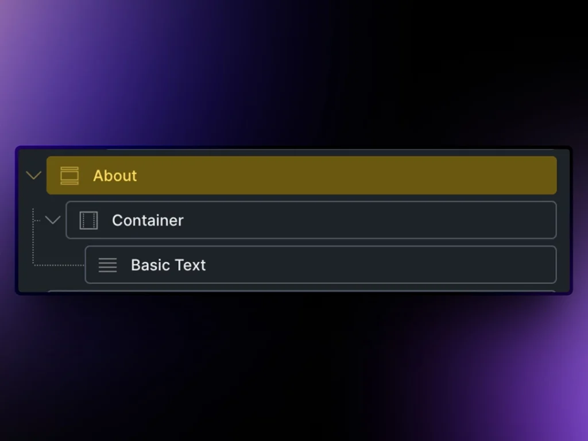Click the middle of the Basic Text row
Screen dimensions: 588x441
click(320, 265)
